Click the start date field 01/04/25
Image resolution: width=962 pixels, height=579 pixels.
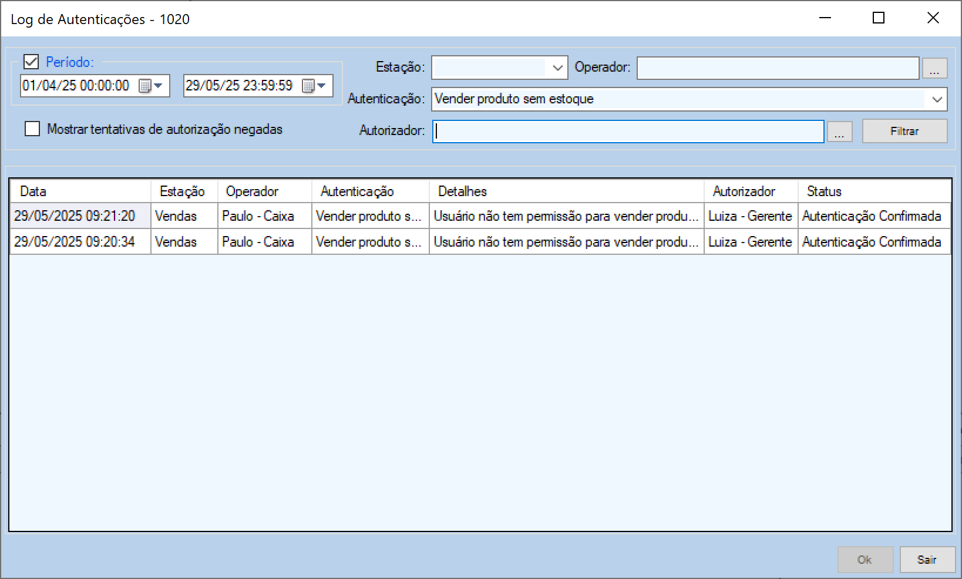pos(76,86)
